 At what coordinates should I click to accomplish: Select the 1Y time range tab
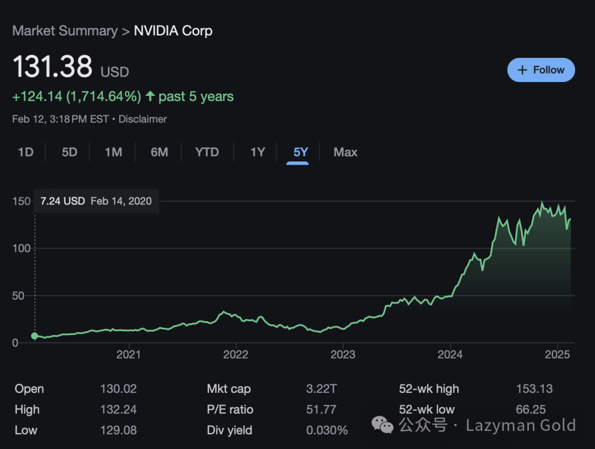(258, 152)
